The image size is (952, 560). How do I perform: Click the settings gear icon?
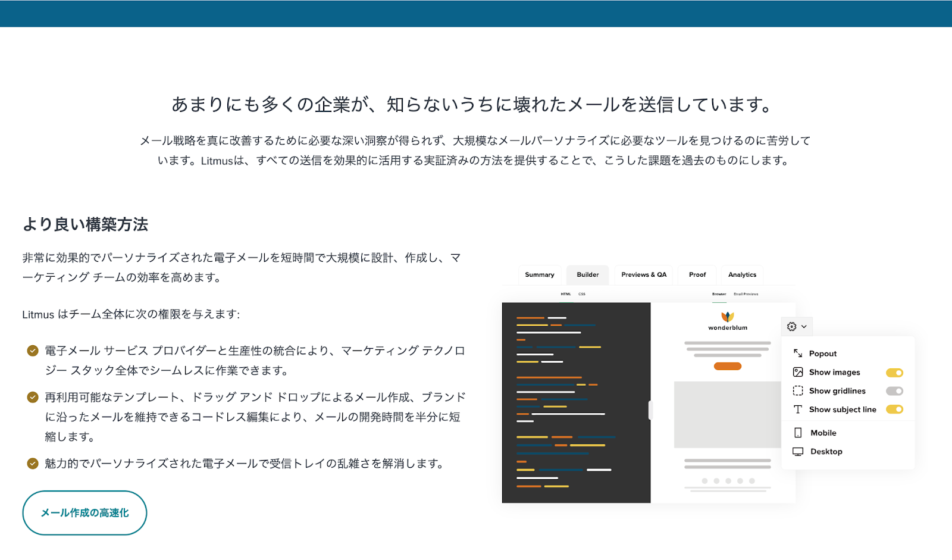791,327
